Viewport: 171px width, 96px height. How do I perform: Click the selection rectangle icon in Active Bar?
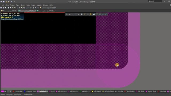(76, 14)
